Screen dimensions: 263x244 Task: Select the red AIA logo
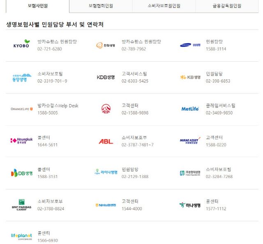tap(106, 108)
